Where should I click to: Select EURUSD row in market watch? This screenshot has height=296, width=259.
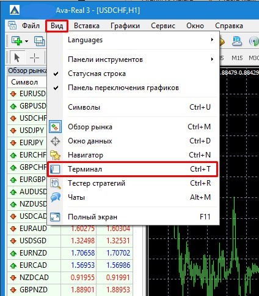tap(27, 94)
